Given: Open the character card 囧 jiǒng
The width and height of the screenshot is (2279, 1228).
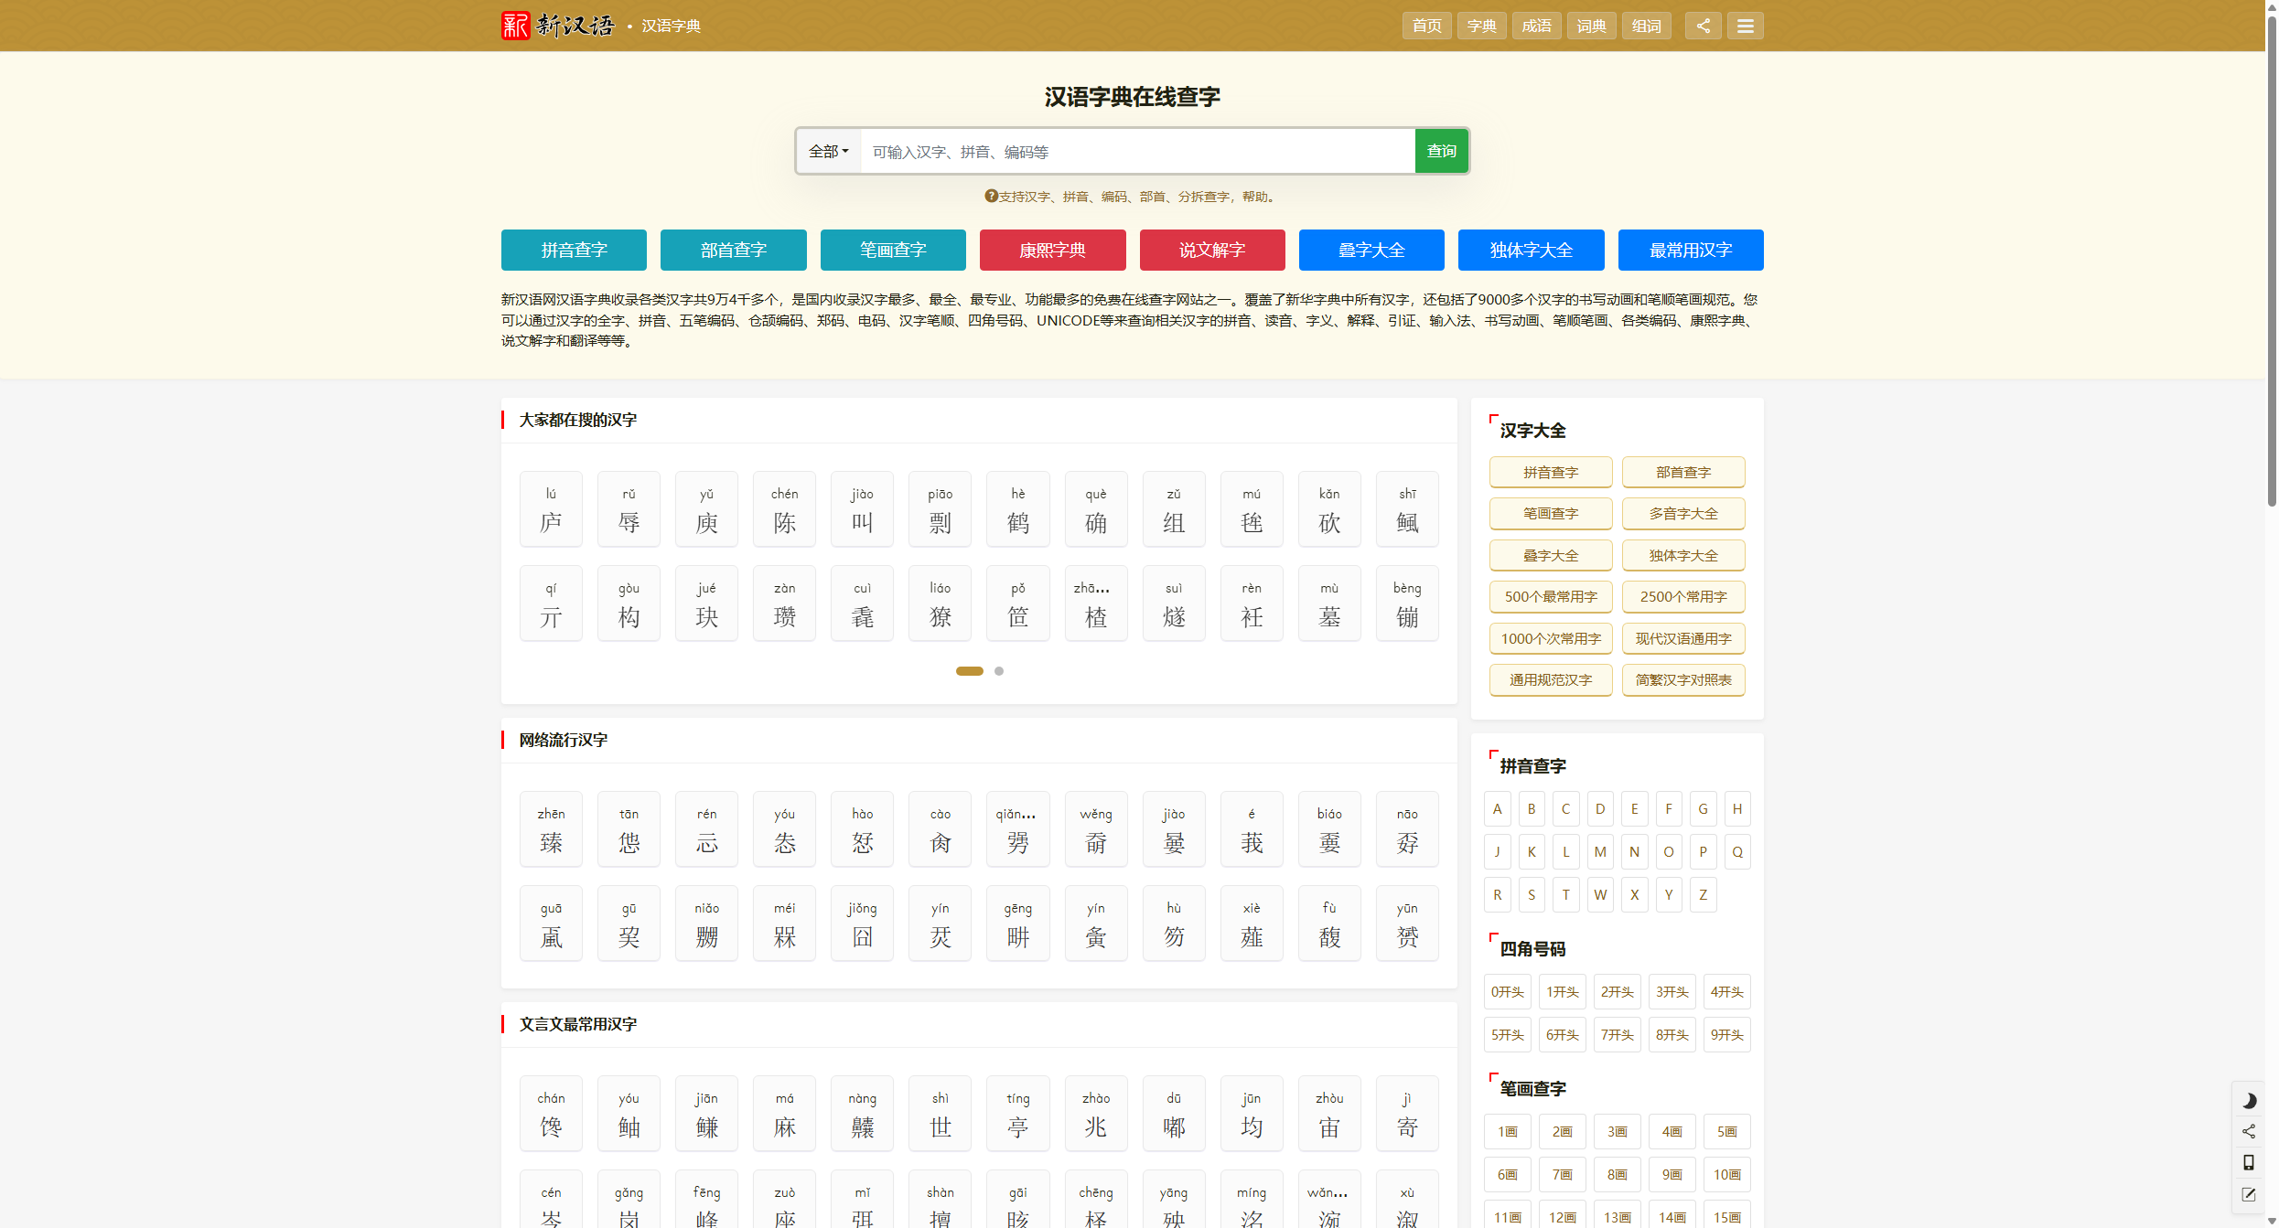Looking at the screenshot, I should (x=862, y=924).
